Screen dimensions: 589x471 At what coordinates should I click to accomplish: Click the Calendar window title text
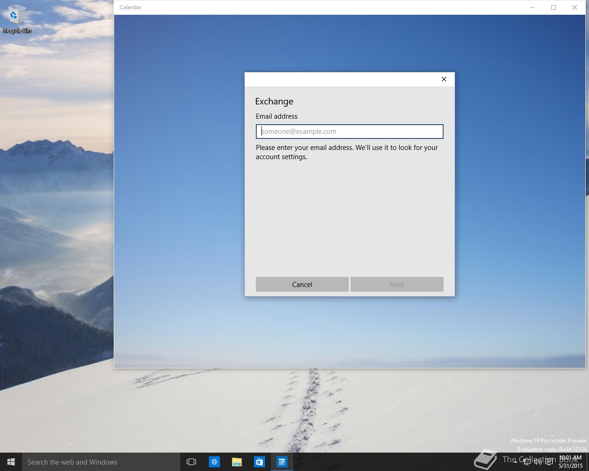click(131, 7)
